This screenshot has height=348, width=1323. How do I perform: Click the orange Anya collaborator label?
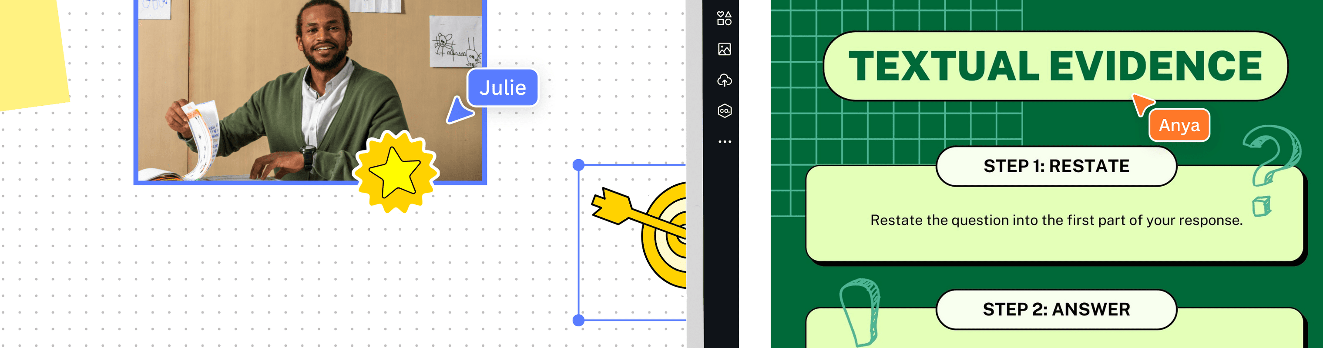pyautogui.click(x=1179, y=125)
